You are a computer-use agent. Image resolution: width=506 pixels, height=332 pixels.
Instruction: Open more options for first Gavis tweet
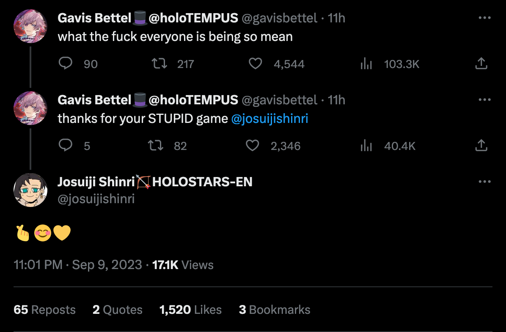click(484, 18)
